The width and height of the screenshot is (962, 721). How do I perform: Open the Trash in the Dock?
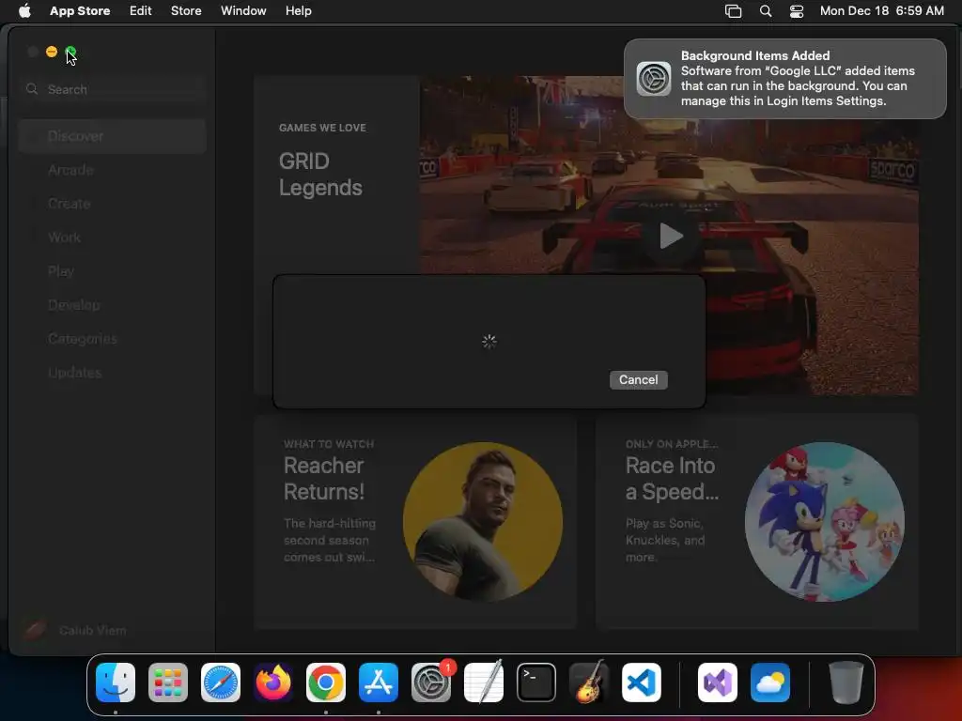point(846,683)
